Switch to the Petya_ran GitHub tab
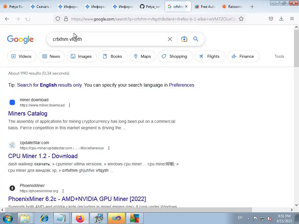 [150, 7]
